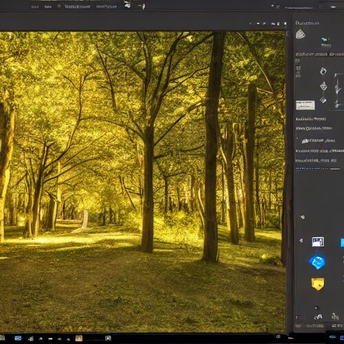Click the gray polygon icon below the panel title
The height and width of the screenshot is (344, 344).
(x=301, y=34)
